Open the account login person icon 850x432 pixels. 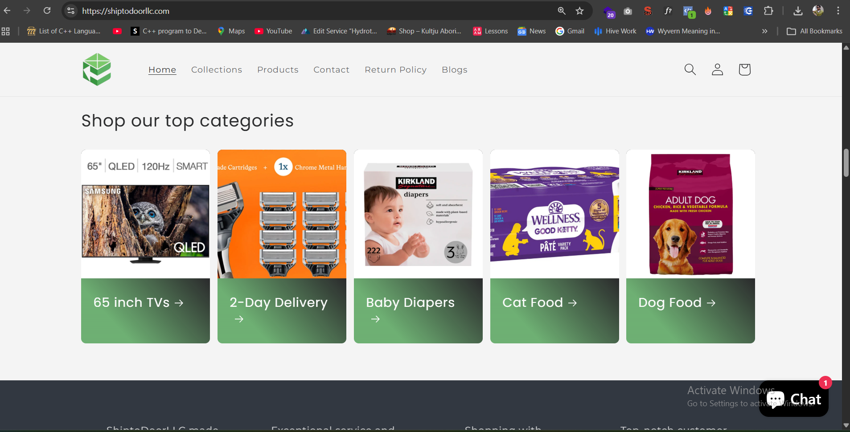click(717, 69)
